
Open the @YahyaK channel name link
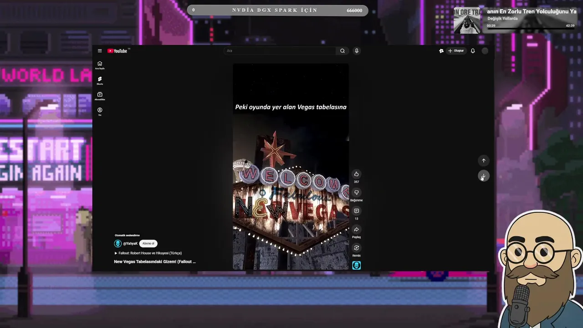pos(130,244)
